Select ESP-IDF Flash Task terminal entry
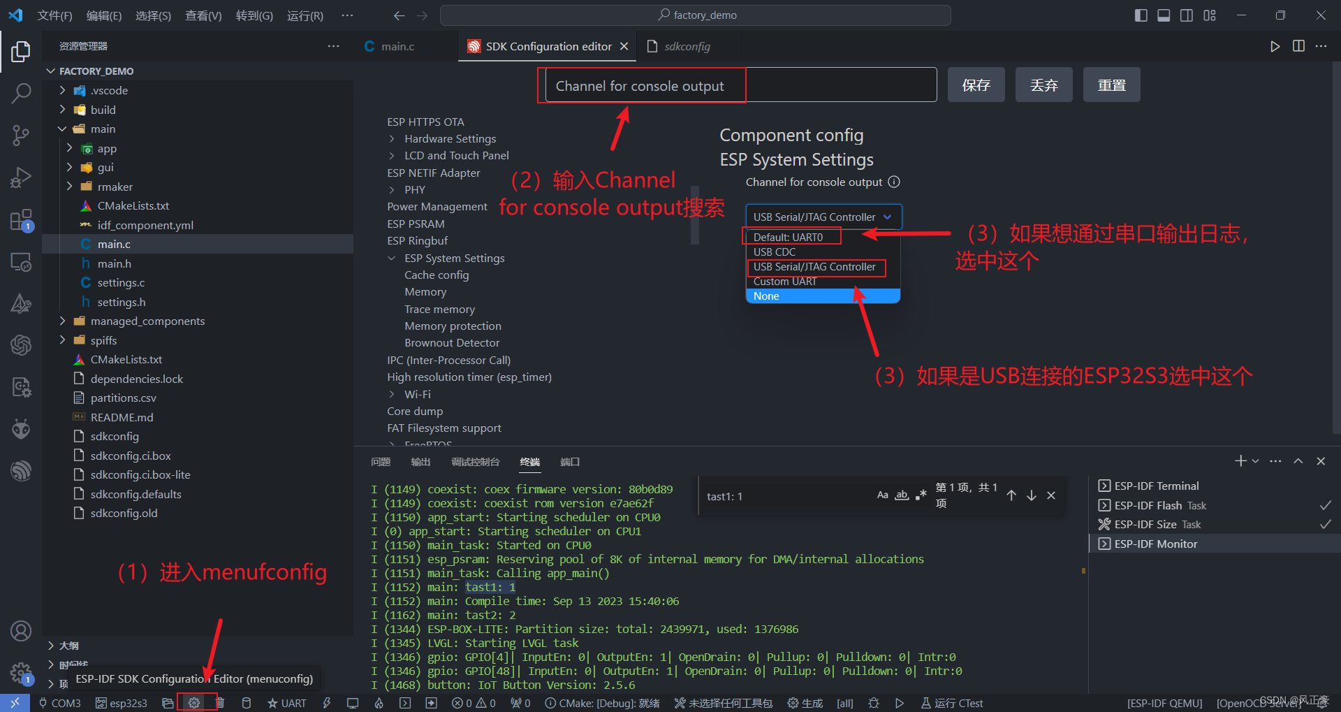 [x=1214, y=505]
